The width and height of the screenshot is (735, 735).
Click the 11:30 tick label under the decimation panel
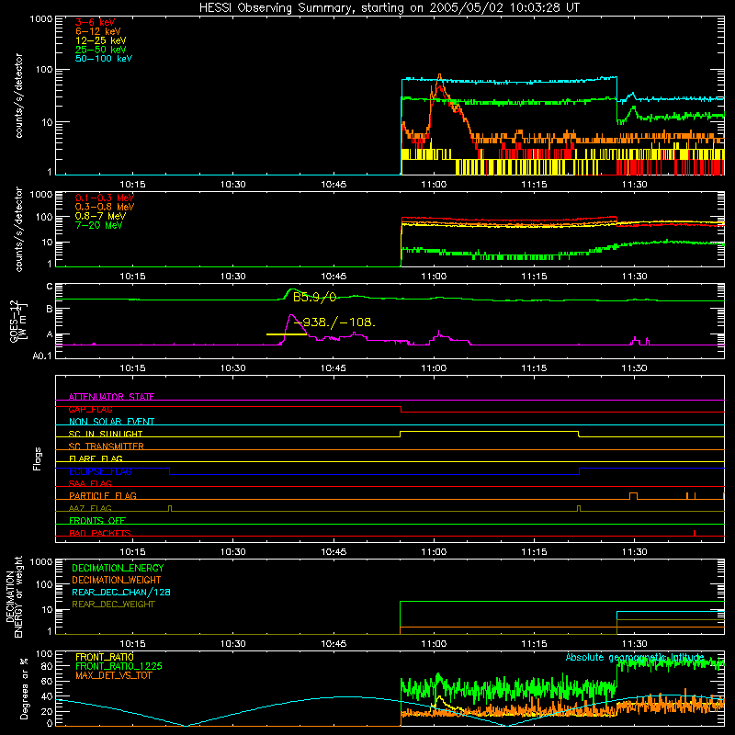(x=634, y=644)
